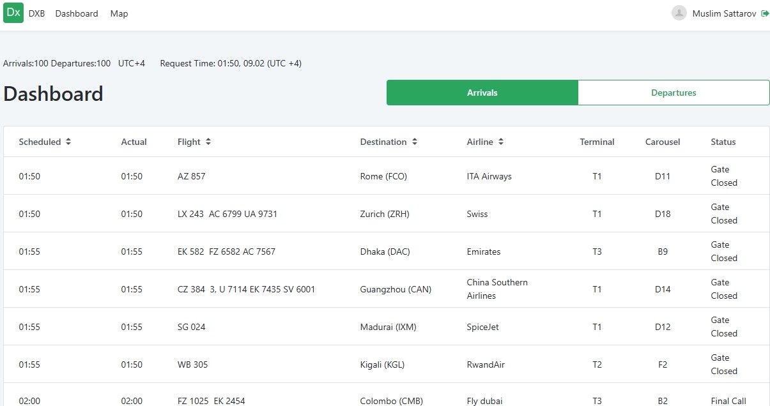Click carousel D11 cell

[663, 176]
